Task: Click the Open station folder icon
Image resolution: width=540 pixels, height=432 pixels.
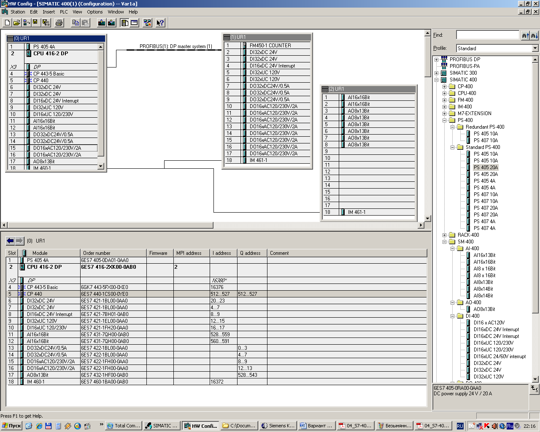Action: tap(17, 23)
